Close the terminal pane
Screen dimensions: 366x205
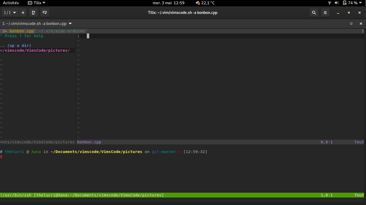(x=361, y=24)
